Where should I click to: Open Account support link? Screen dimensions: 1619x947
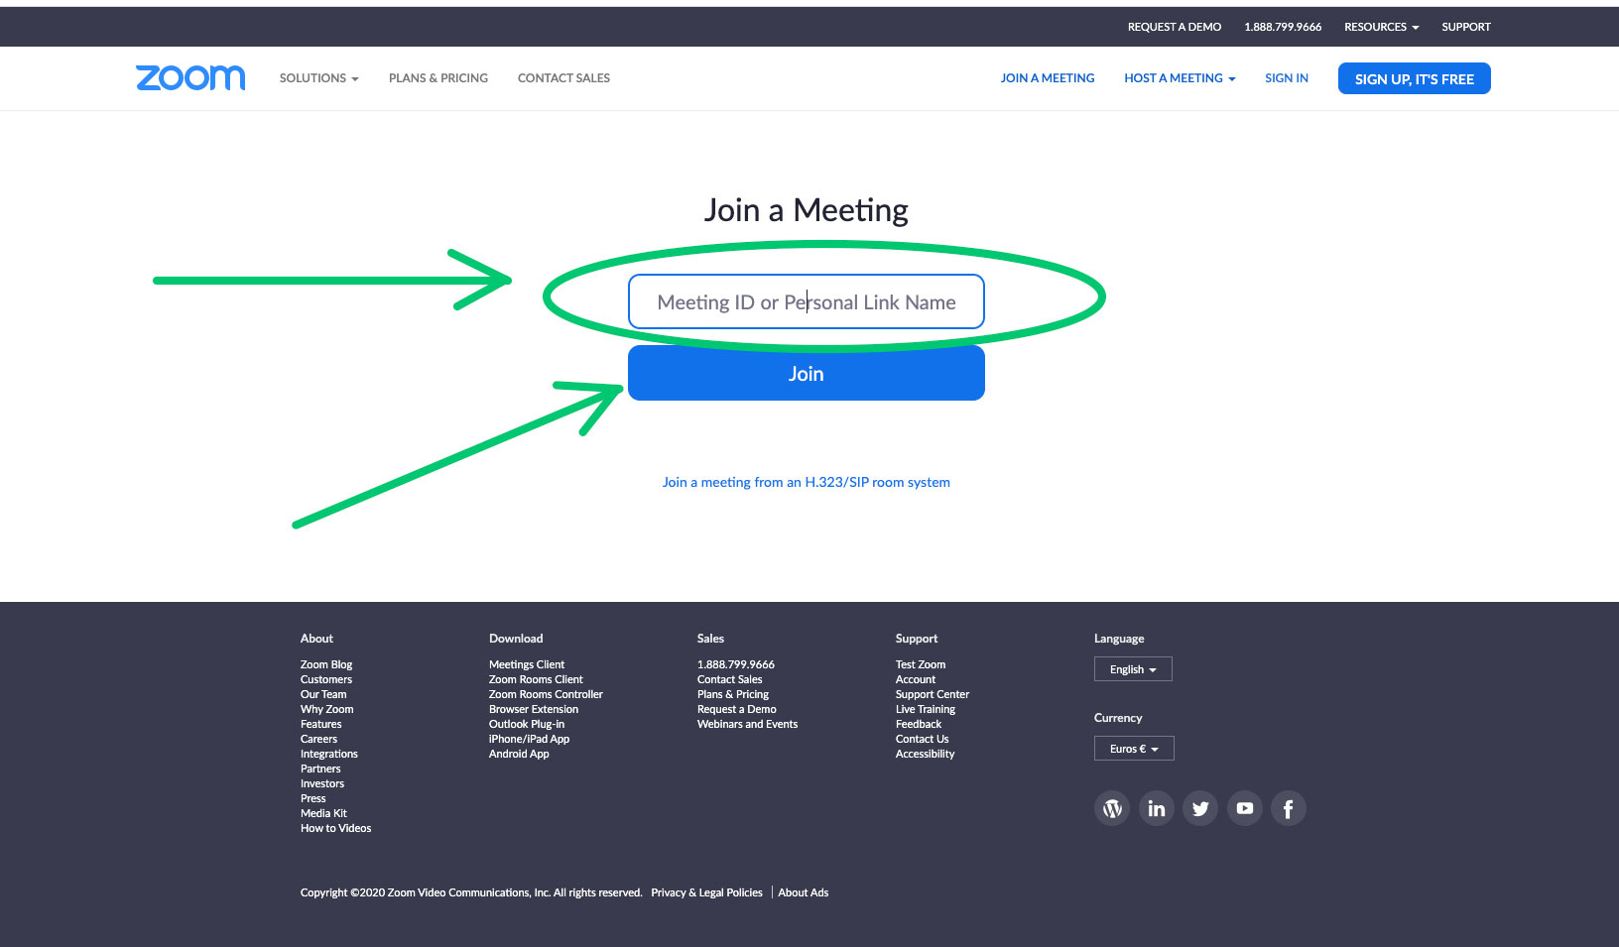click(x=916, y=679)
